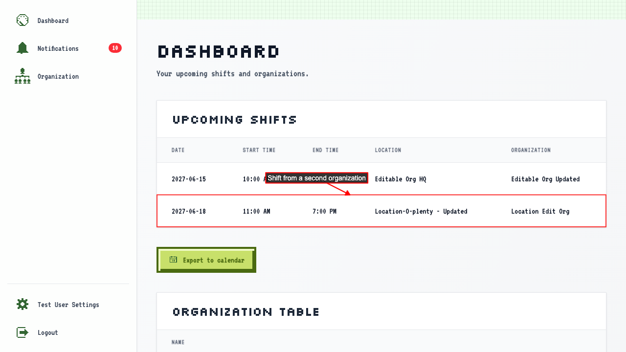Open the Dashboard menu item
Image resolution: width=626 pixels, height=352 pixels.
(53, 21)
